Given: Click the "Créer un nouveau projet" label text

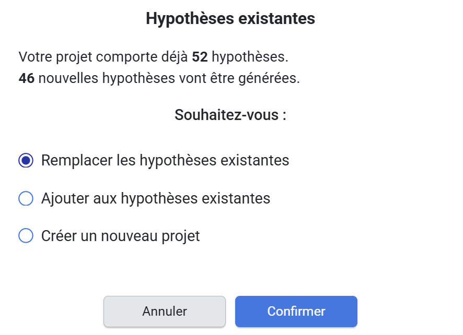Looking at the screenshot, I should [121, 236].
